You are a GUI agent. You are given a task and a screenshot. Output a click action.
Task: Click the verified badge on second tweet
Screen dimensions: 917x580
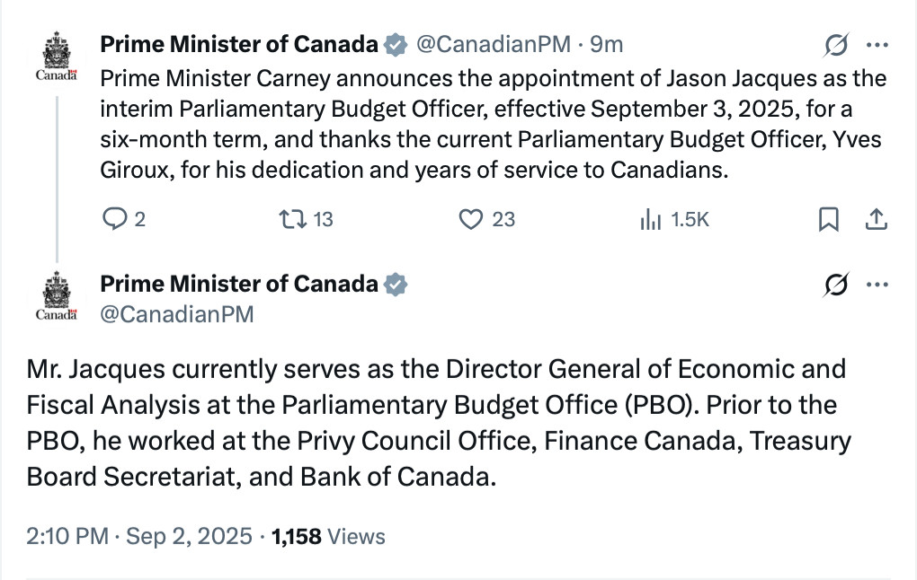(x=396, y=285)
